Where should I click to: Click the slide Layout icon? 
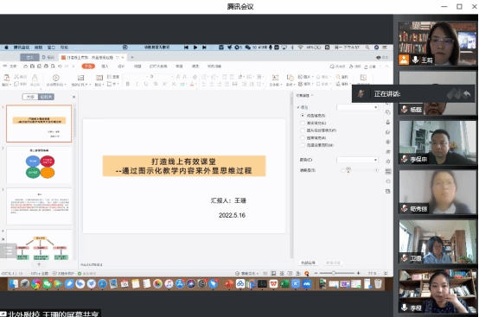click(x=99, y=78)
